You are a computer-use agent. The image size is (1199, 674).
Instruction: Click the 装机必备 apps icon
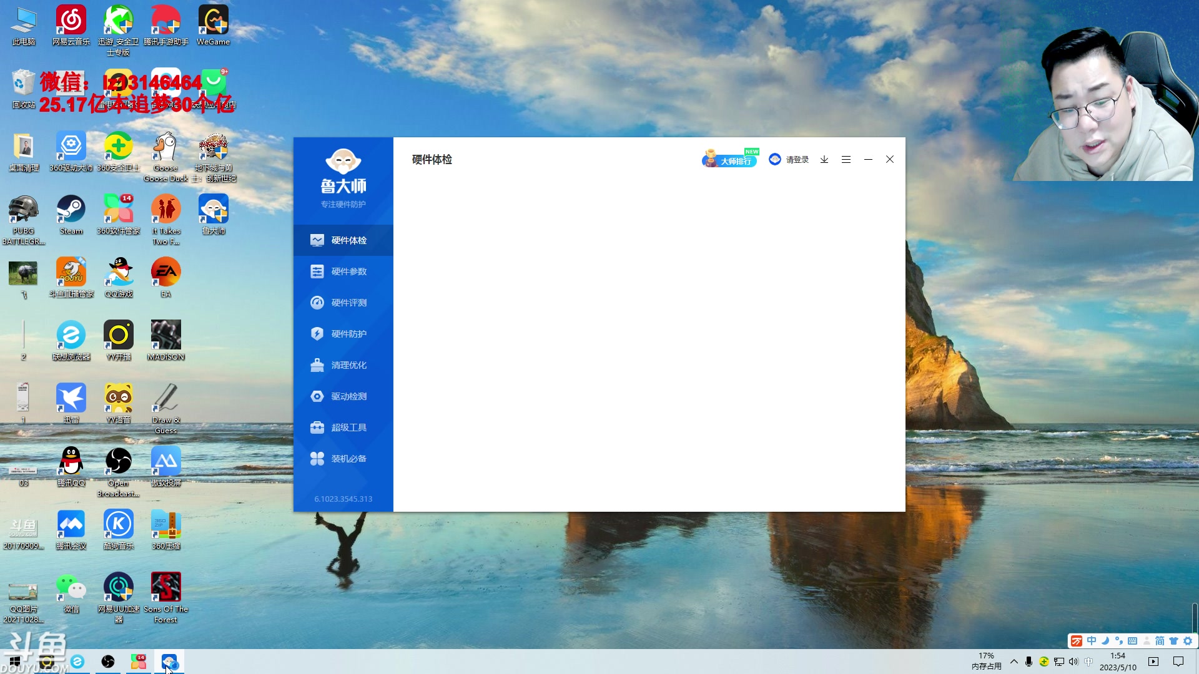[x=317, y=459]
